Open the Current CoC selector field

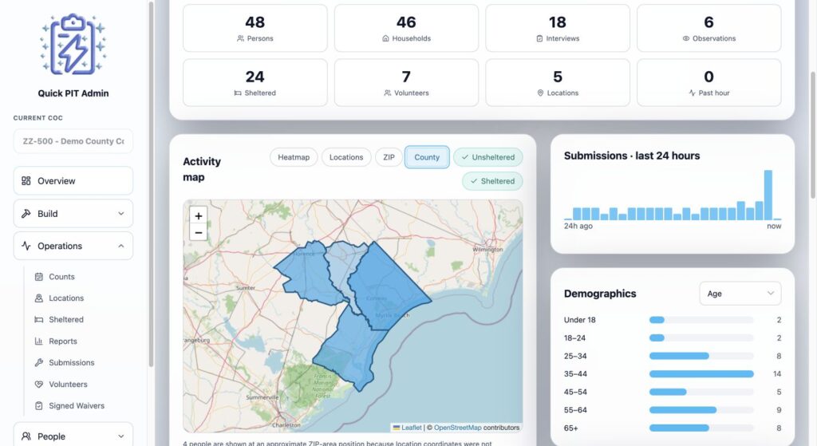[73, 141]
